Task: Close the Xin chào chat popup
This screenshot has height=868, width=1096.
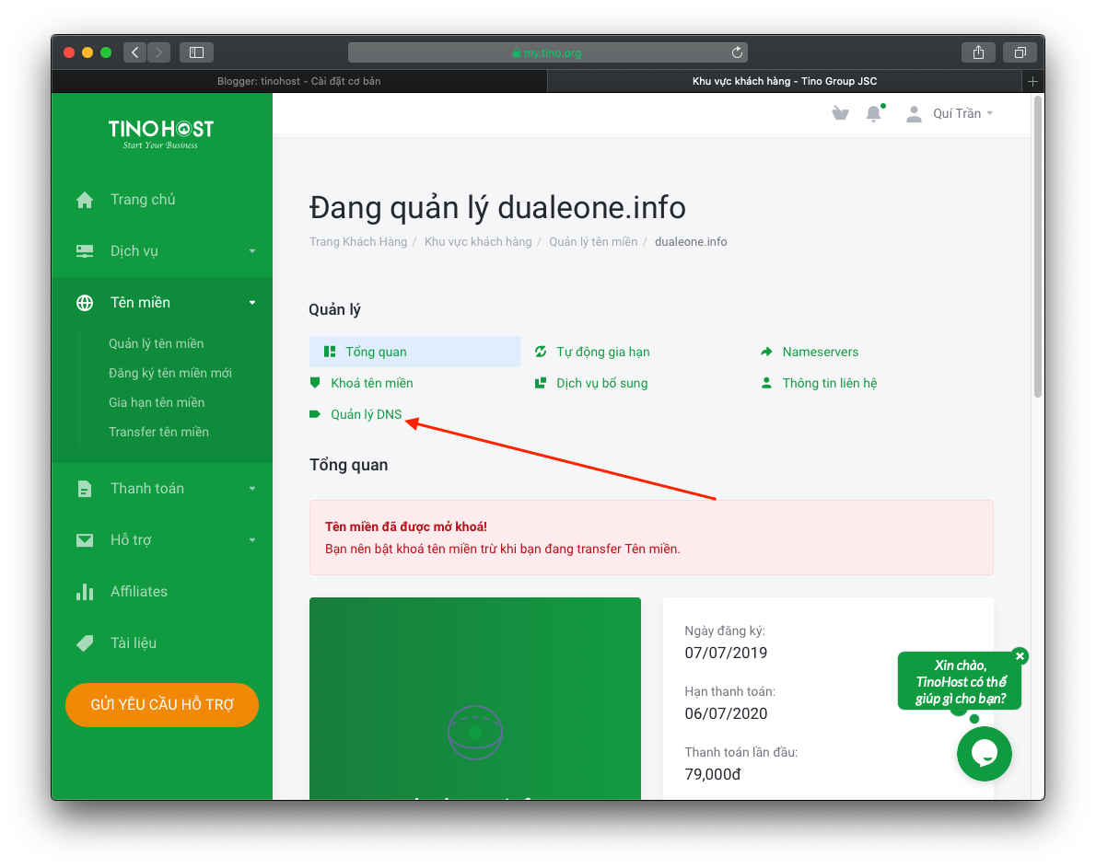Action: (x=1020, y=655)
